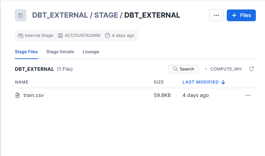Sort files by the NAME column
Viewport: 265px width, 156px height.
(x=22, y=82)
